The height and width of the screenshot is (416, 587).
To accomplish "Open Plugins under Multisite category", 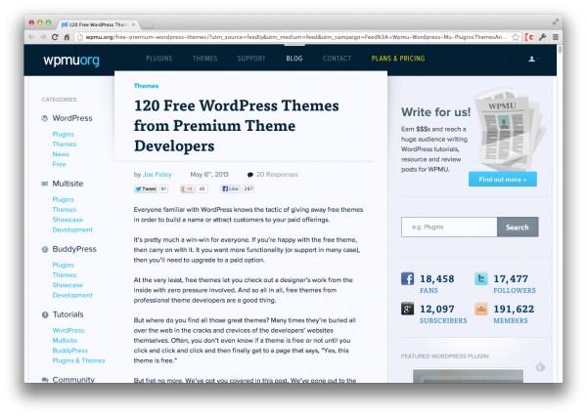I will pyautogui.click(x=64, y=199).
